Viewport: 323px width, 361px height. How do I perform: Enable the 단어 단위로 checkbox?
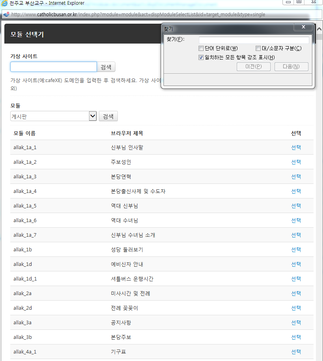pos(201,49)
